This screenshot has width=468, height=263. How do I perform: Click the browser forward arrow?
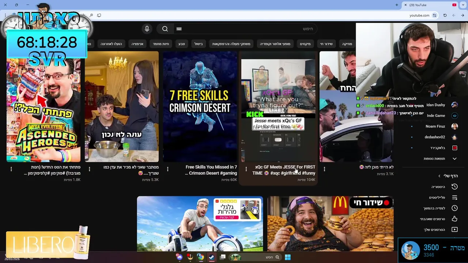[454, 15]
